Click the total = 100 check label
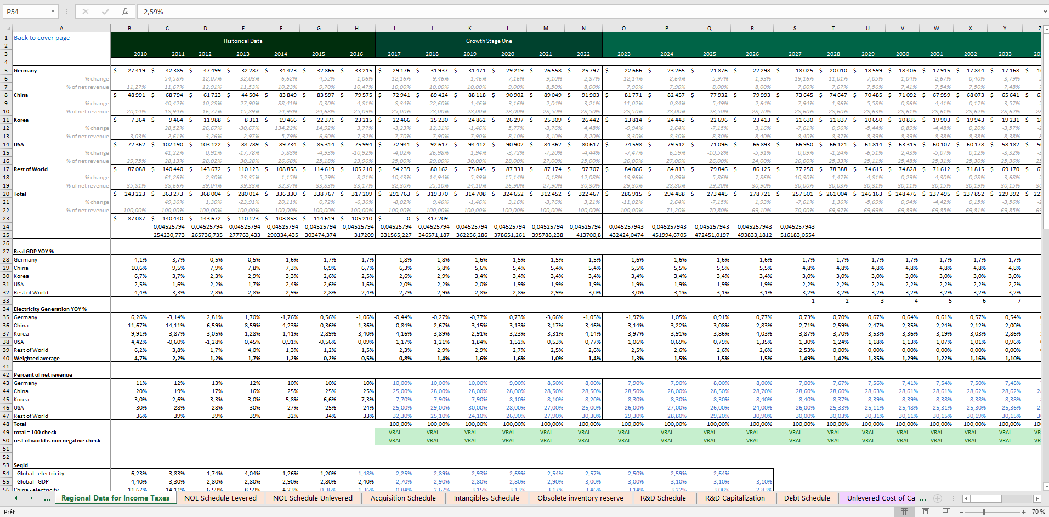This screenshot has width=1049, height=517. [35, 433]
